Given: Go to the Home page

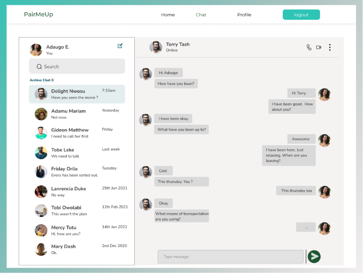Looking at the screenshot, I should pyautogui.click(x=168, y=15).
